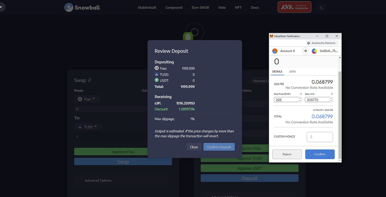The image size is (386, 197).
Task: Adjust Gas Price stepper arrows
Action: pyautogui.click(x=300, y=100)
